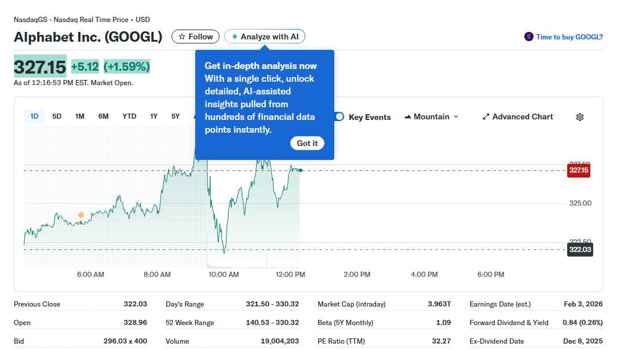Open the chart settings gear icon
The height and width of the screenshot is (350, 617).
(x=579, y=117)
